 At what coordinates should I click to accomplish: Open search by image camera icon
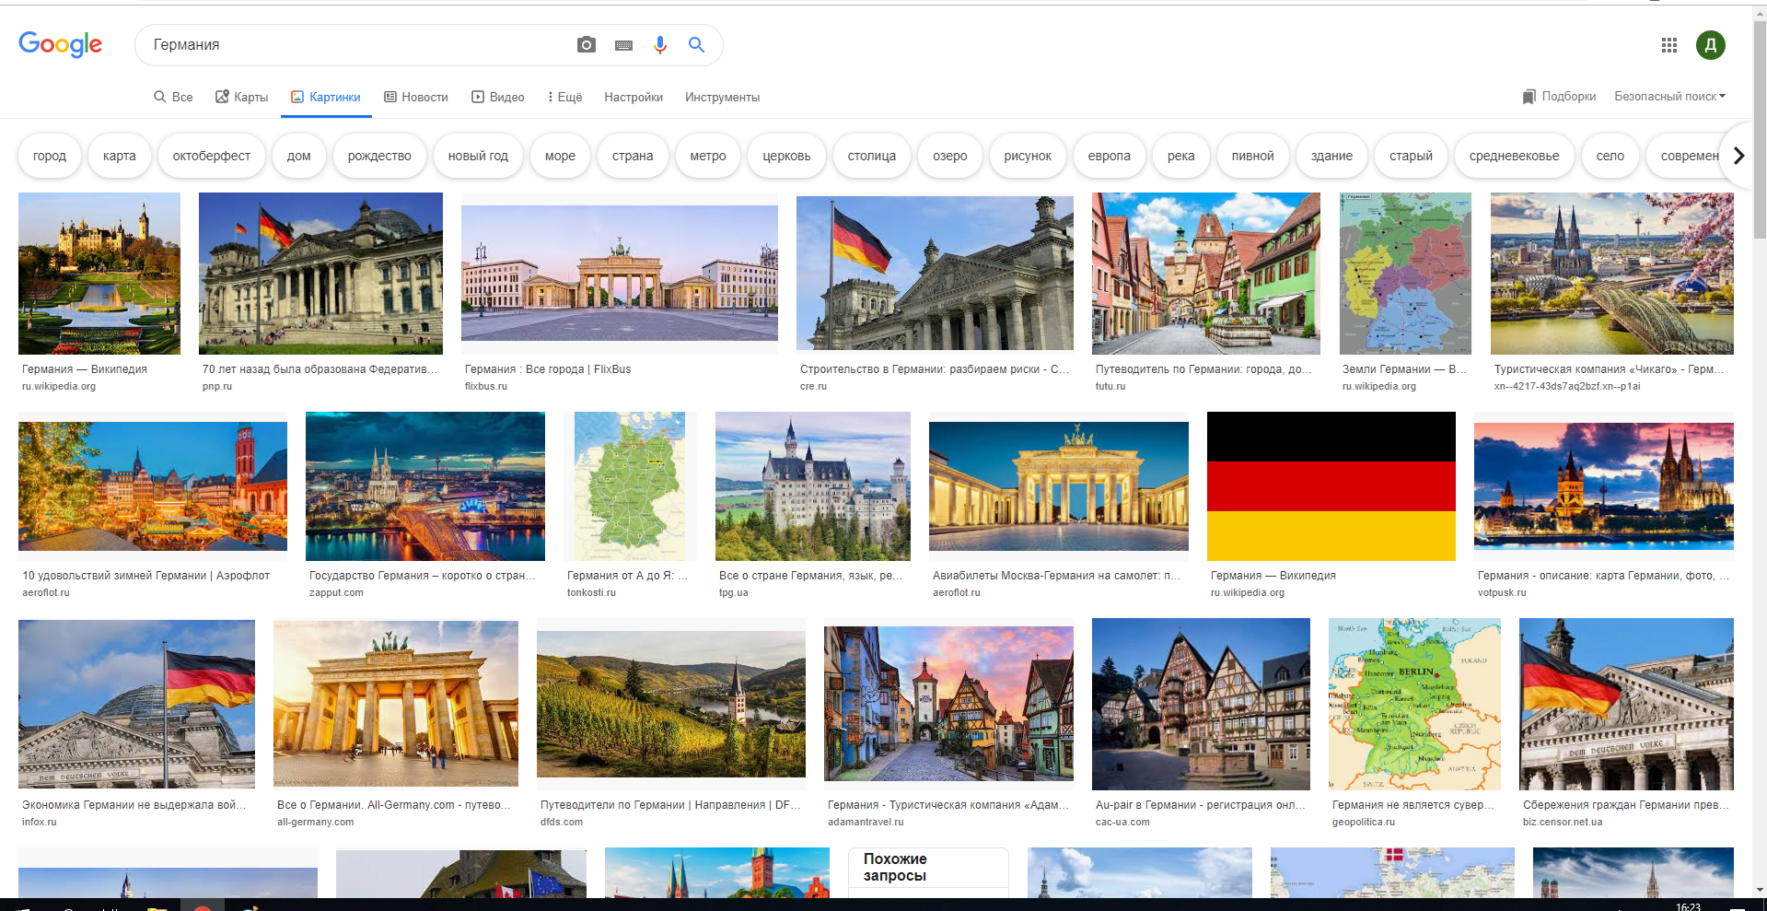click(x=587, y=45)
